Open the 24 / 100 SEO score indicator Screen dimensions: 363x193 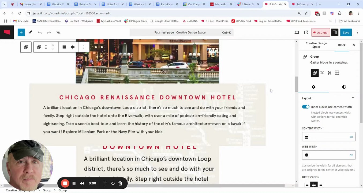tap(321, 32)
